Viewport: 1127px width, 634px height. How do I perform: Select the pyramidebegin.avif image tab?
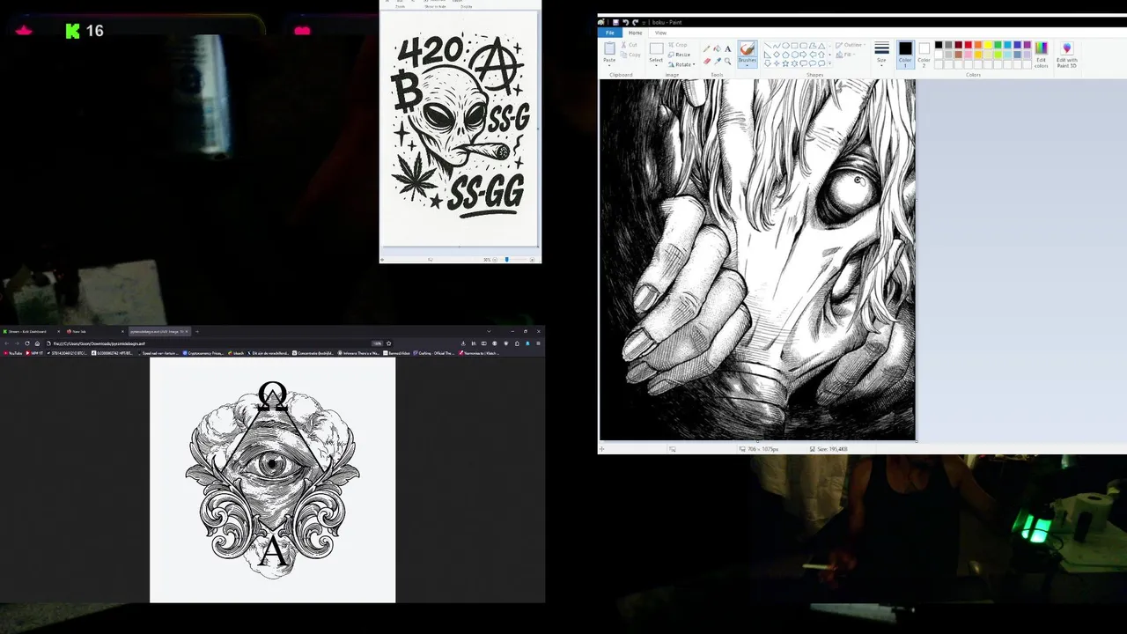pyautogui.click(x=159, y=331)
